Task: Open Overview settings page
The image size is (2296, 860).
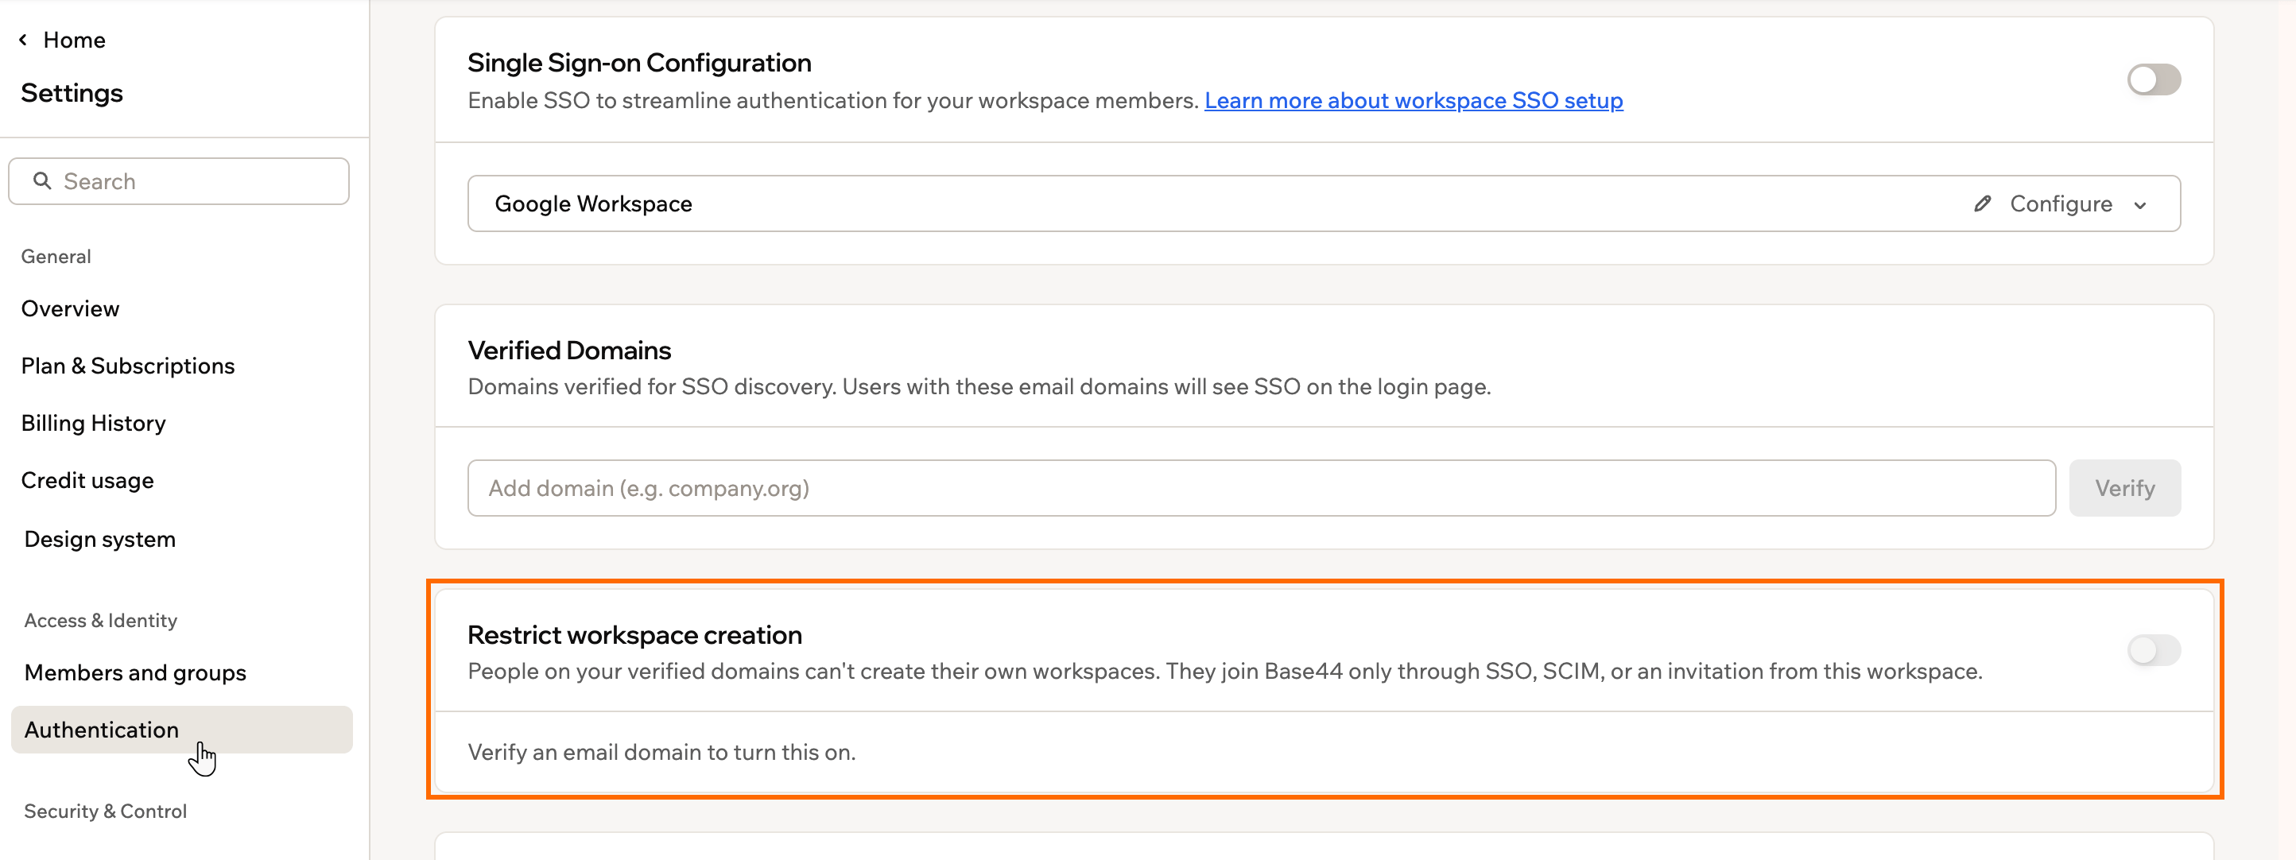Action: tap(71, 308)
